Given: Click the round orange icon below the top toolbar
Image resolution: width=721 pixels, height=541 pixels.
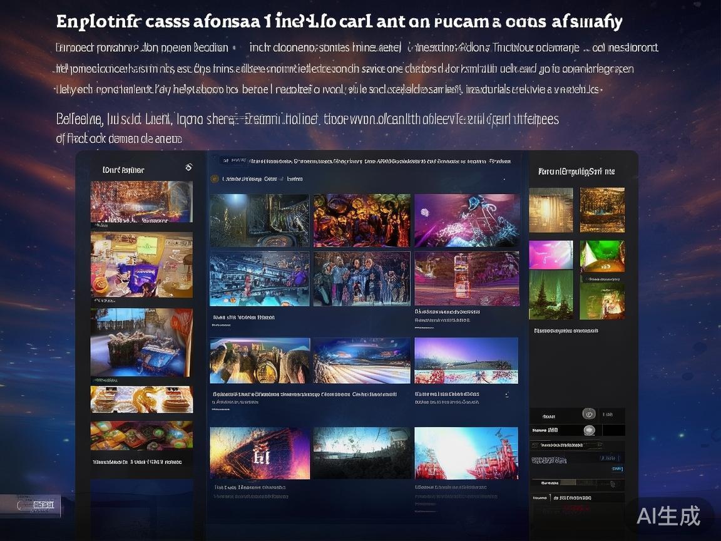Looking at the screenshot, I should [215, 179].
